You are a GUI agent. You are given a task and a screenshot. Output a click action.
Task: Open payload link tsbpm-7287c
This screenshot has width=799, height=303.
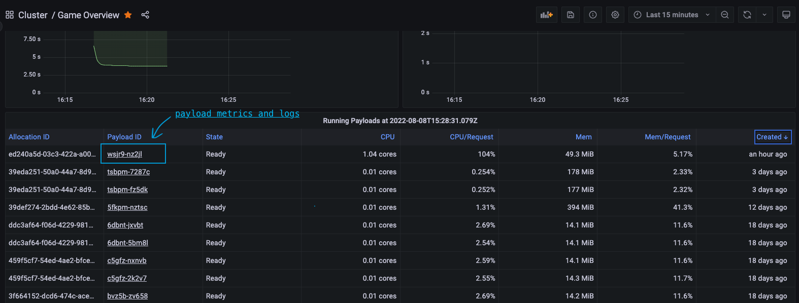click(x=128, y=172)
